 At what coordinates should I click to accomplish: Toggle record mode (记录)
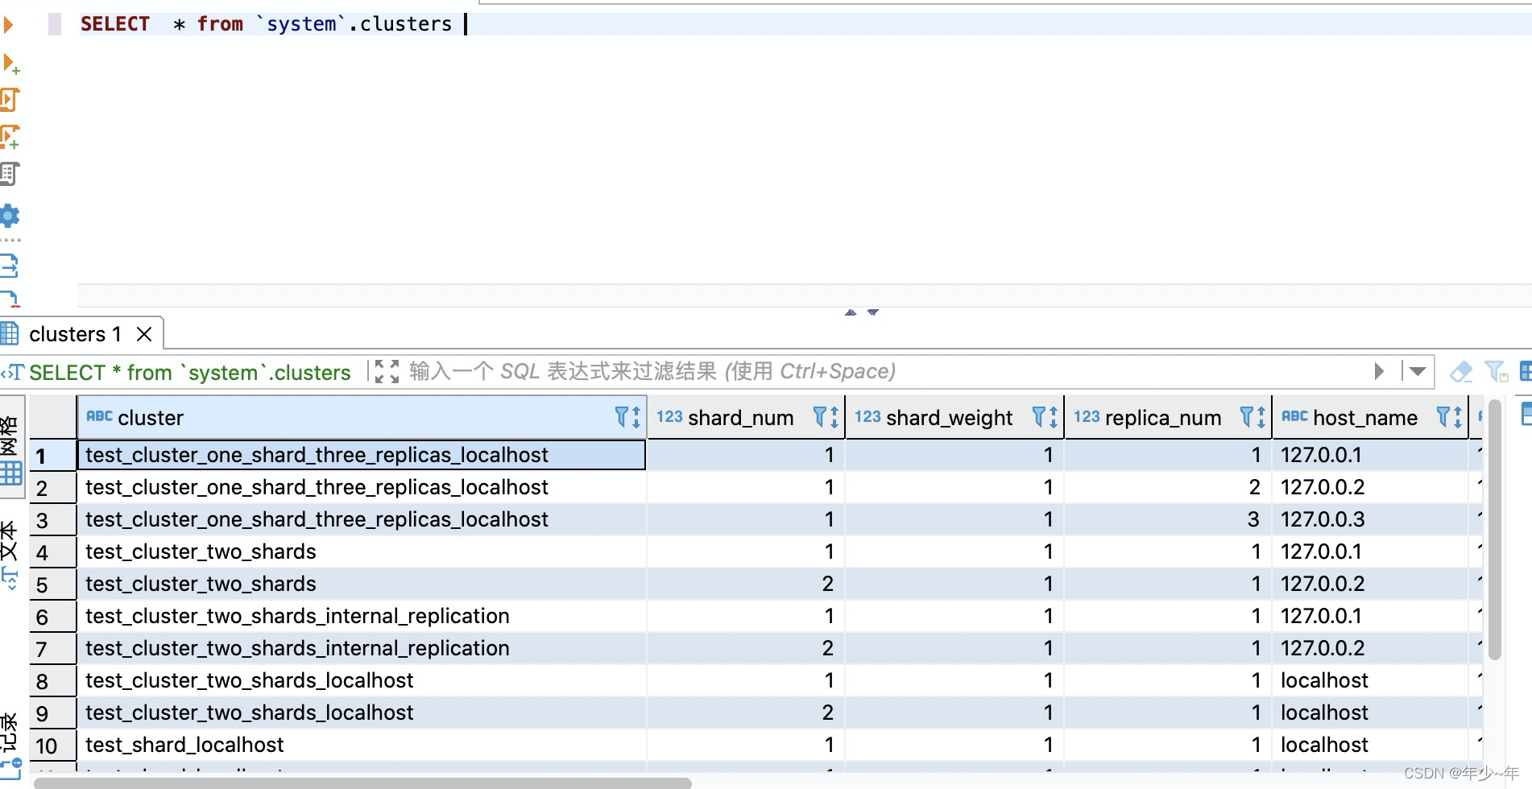[x=10, y=746]
